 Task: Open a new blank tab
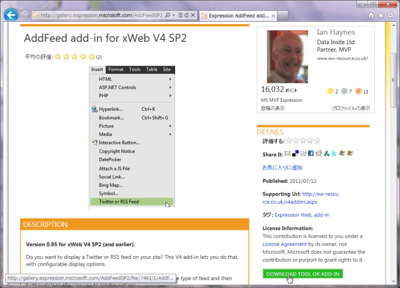coord(283,16)
